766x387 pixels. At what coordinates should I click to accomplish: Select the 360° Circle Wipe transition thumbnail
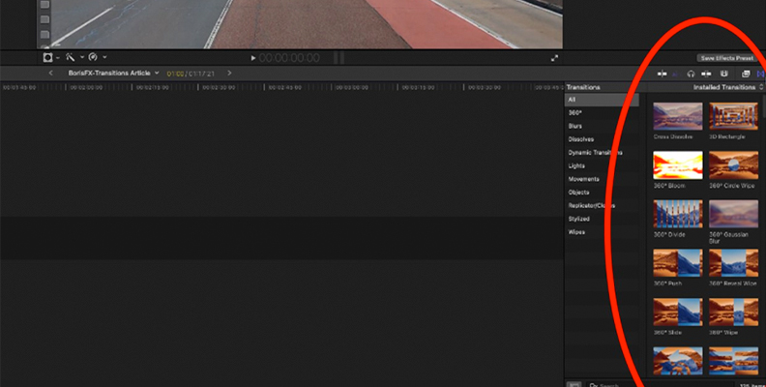tap(733, 165)
